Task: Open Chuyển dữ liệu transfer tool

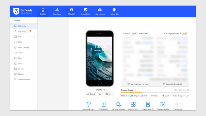Action: [x=163, y=104]
